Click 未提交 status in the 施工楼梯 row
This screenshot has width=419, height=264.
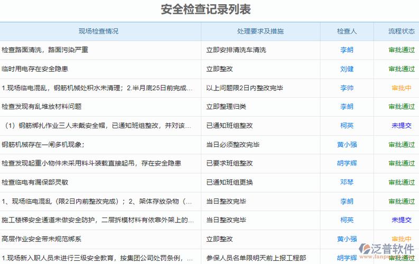(402, 220)
